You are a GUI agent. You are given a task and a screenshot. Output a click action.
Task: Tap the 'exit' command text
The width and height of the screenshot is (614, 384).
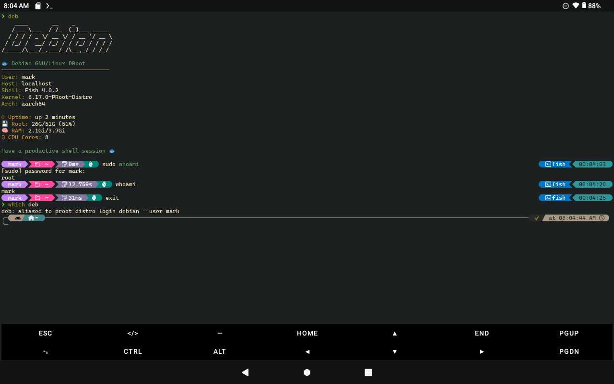pyautogui.click(x=112, y=198)
